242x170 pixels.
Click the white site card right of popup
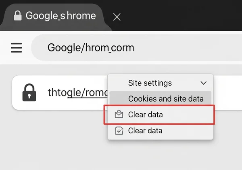(x=227, y=92)
